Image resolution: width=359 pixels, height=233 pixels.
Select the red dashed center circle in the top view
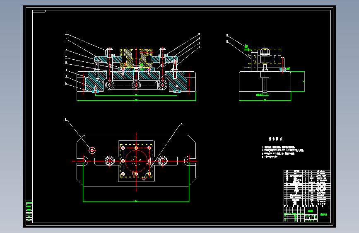click(136, 161)
